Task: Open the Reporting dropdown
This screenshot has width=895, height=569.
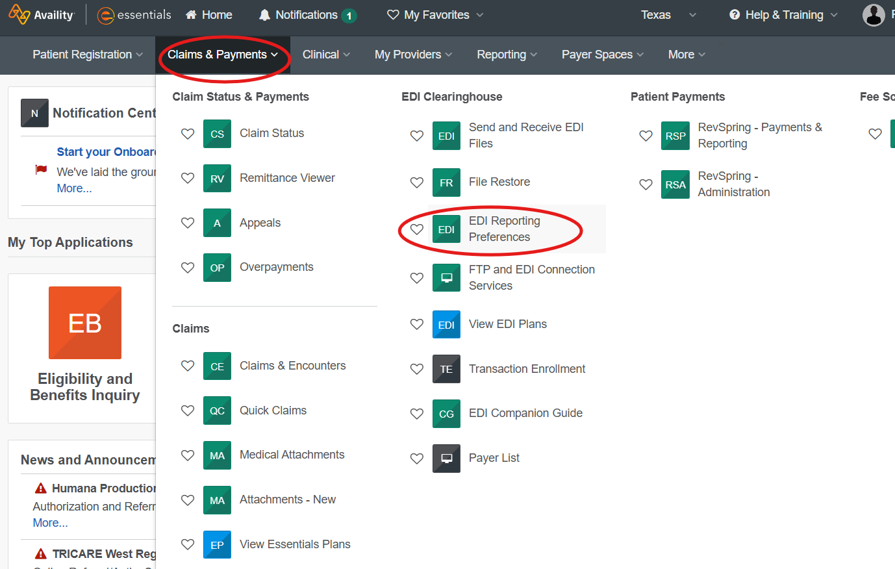Action: pyautogui.click(x=507, y=55)
